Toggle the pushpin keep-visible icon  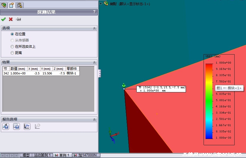pyautogui.click(x=18, y=19)
